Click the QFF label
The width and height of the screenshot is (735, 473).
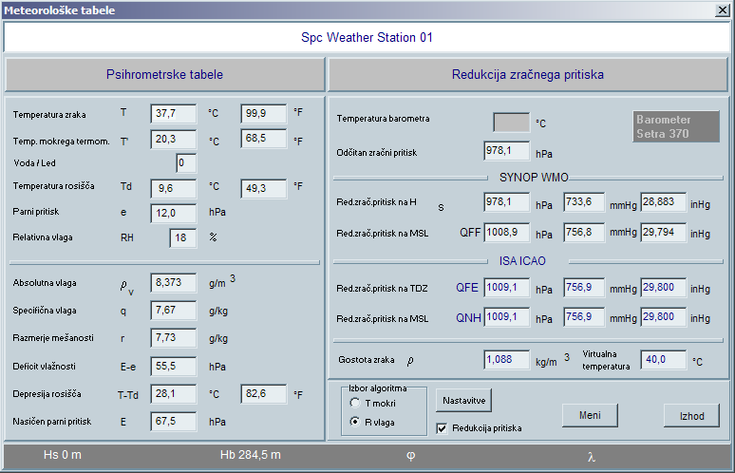470,233
